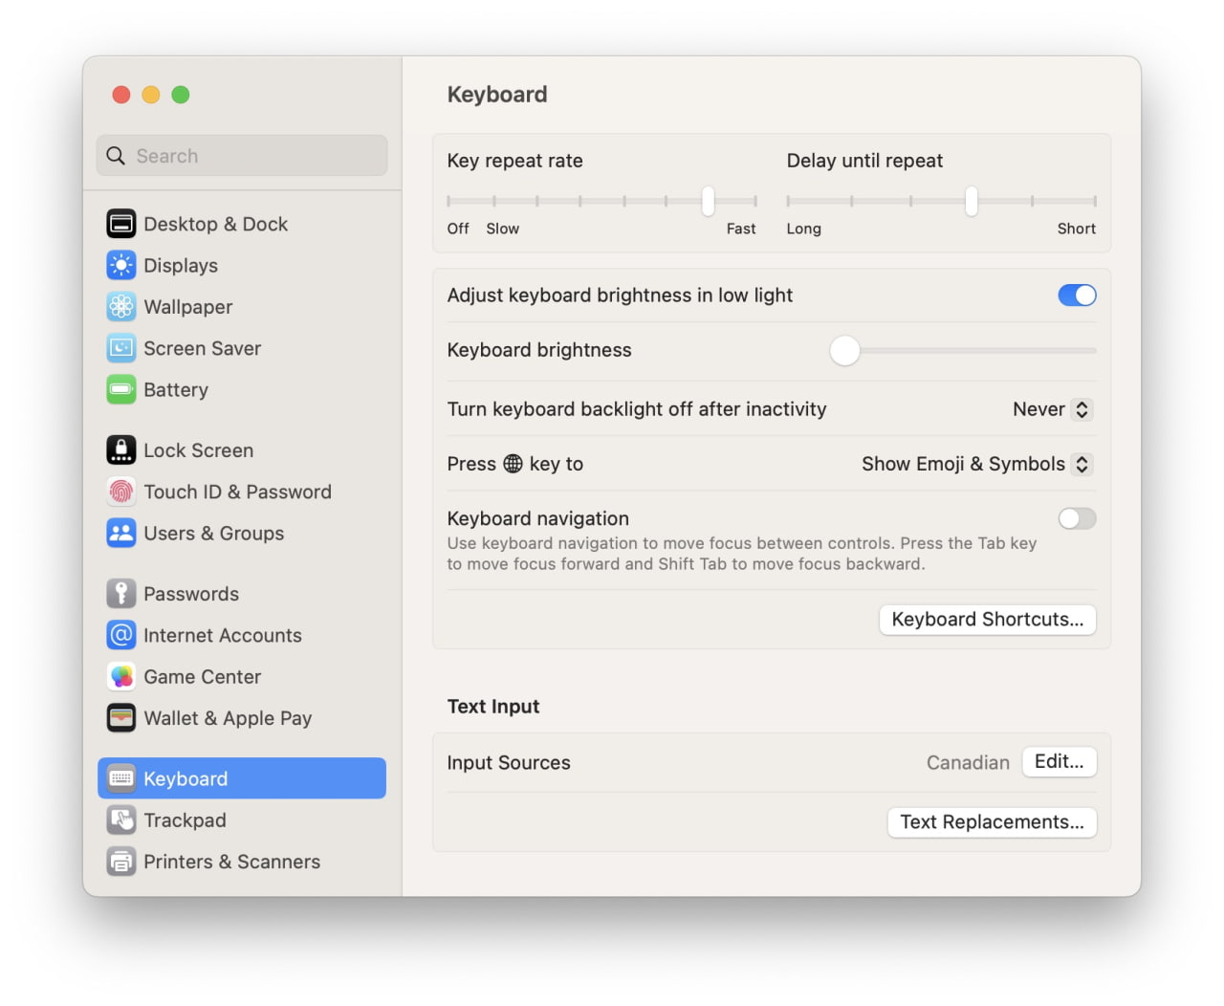Open Battery settings icon

121,389
